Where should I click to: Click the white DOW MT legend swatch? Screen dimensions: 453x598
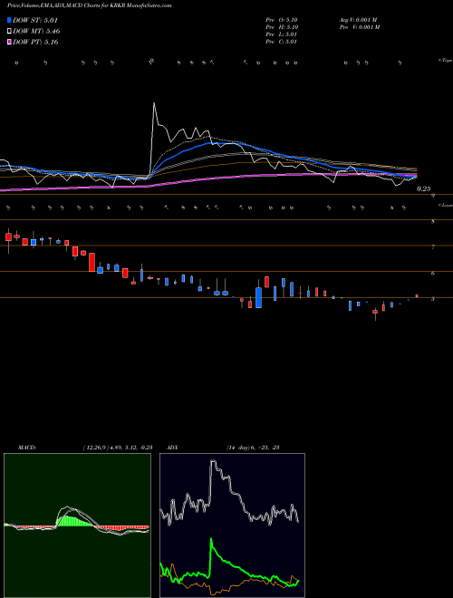(9, 32)
